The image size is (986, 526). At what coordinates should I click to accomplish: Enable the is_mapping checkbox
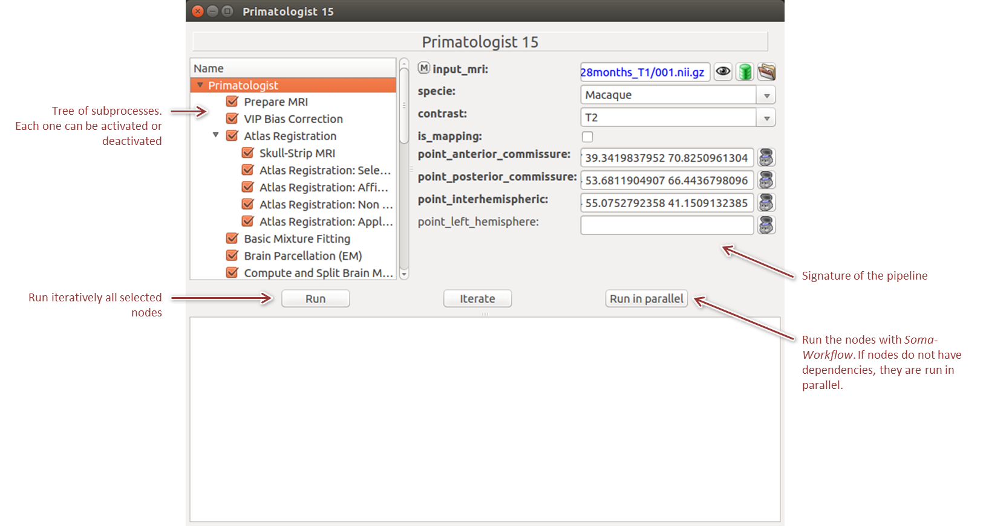click(587, 136)
